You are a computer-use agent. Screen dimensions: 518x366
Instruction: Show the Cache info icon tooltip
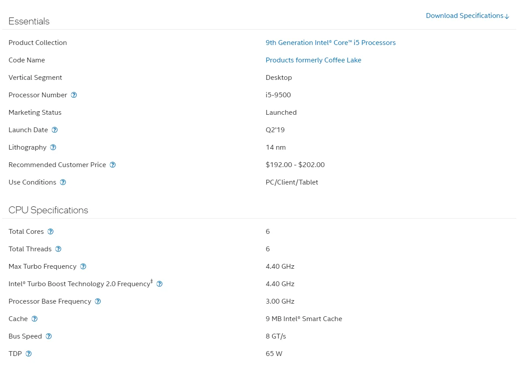pos(35,319)
